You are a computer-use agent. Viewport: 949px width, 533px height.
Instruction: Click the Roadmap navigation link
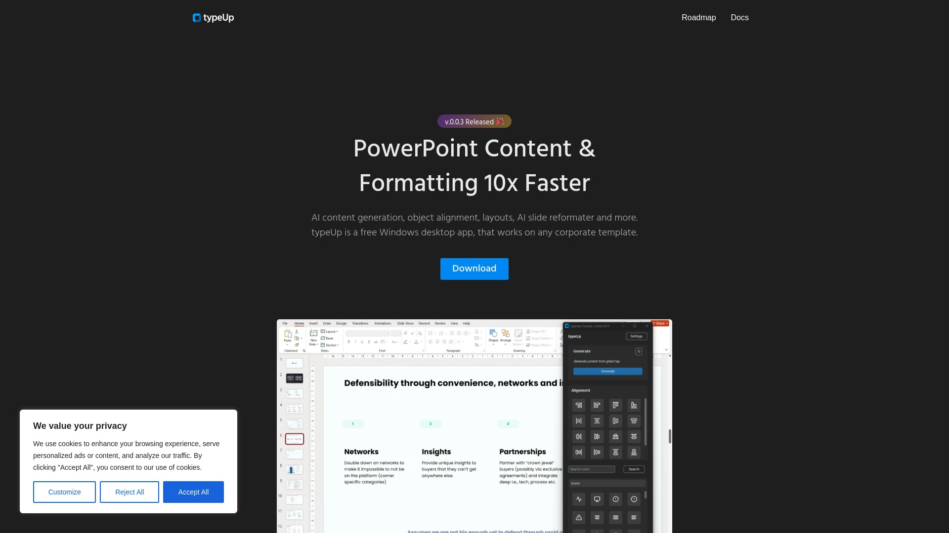(698, 18)
